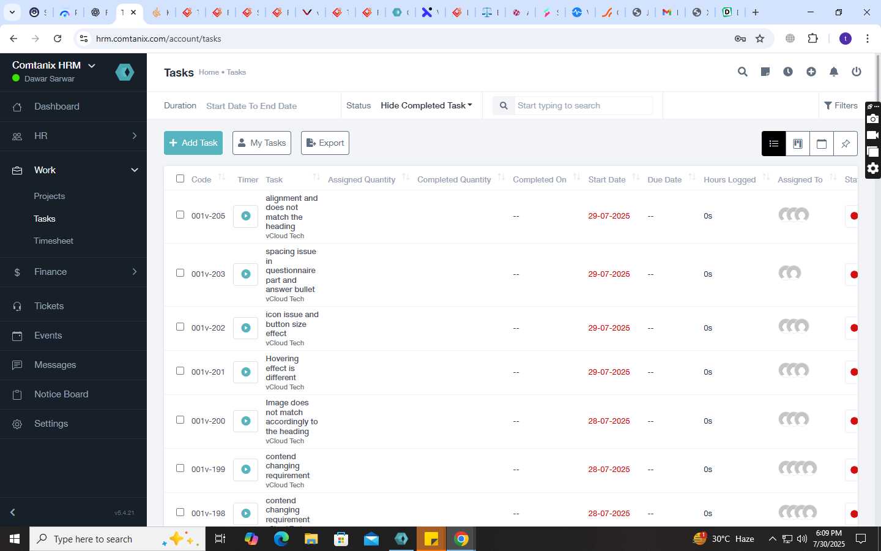Click the Start Date To End Date field
881x551 pixels.
251,106
